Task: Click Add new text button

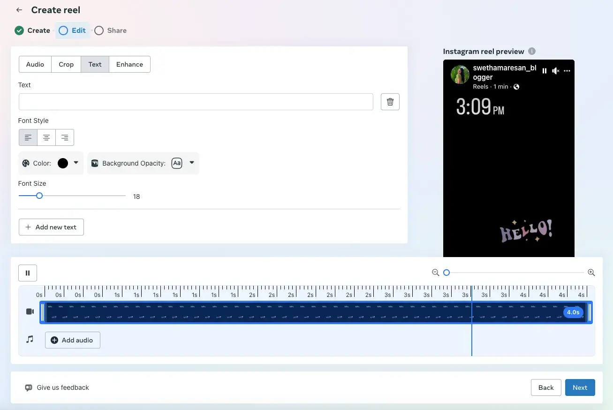Action: coord(51,227)
